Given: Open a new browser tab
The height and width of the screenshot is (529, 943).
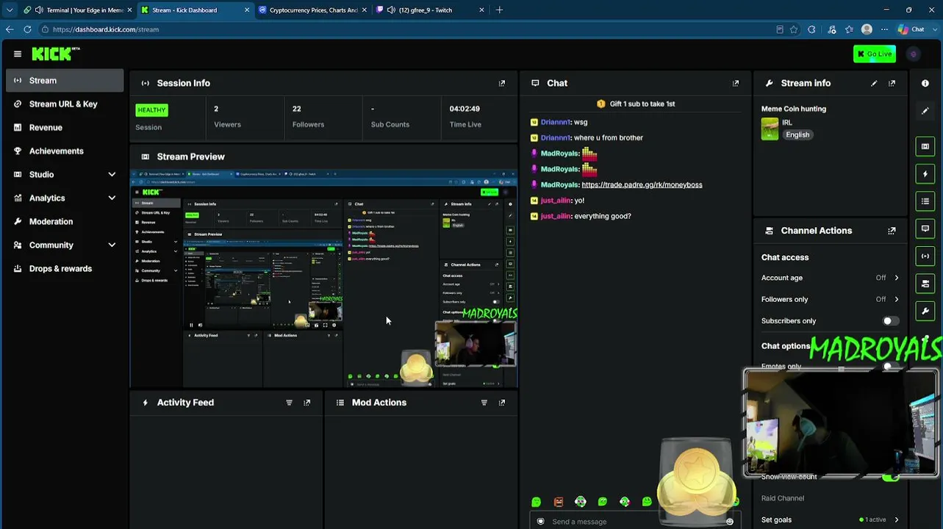Looking at the screenshot, I should 499,10.
